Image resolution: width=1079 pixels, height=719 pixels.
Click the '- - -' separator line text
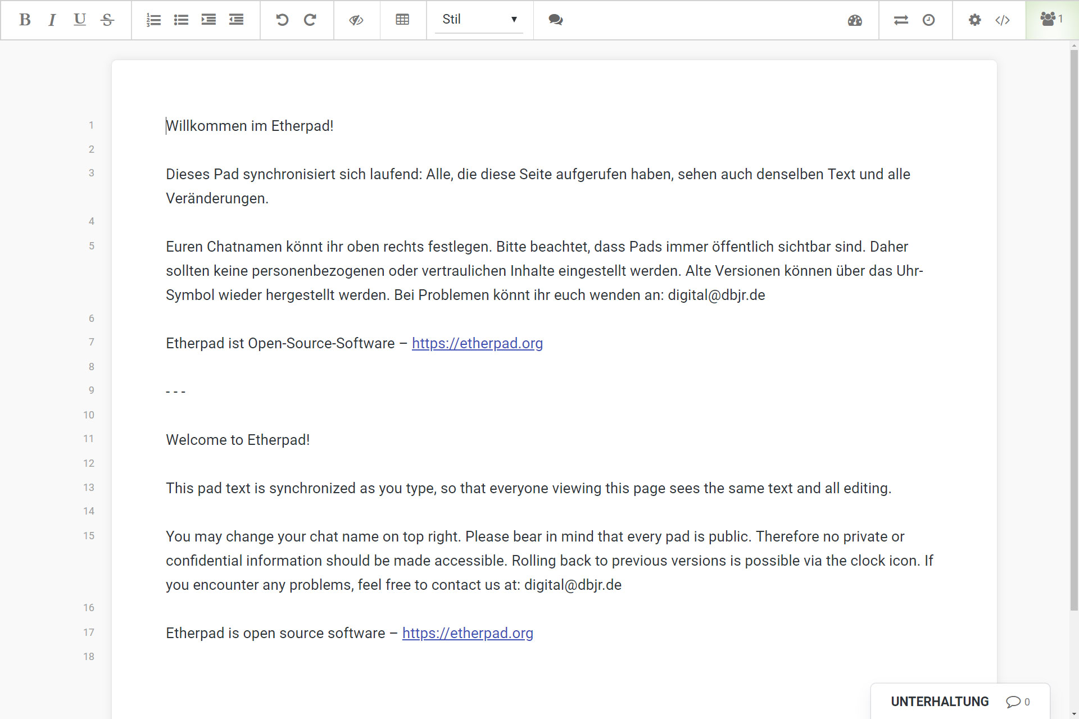click(x=175, y=392)
